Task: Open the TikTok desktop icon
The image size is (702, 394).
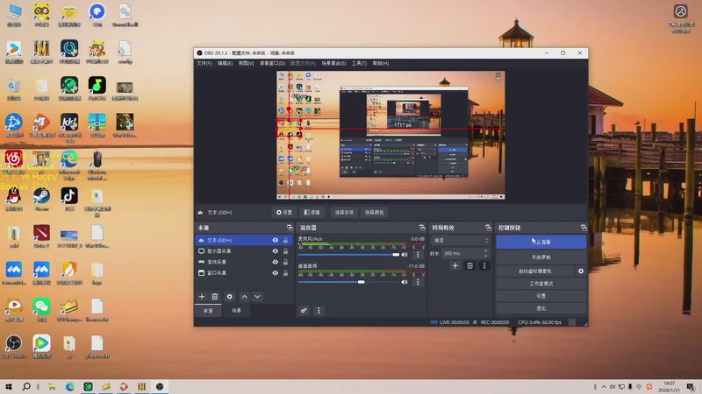Action: (x=69, y=200)
